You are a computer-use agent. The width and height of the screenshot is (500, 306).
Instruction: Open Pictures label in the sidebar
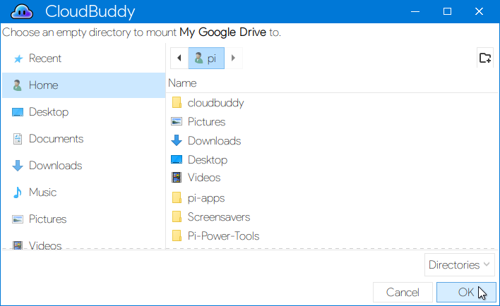pos(48,219)
